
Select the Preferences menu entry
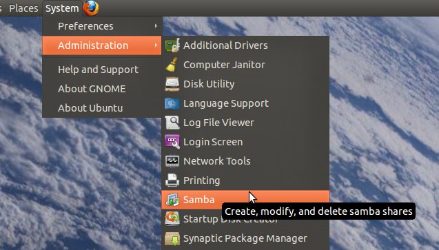102,26
